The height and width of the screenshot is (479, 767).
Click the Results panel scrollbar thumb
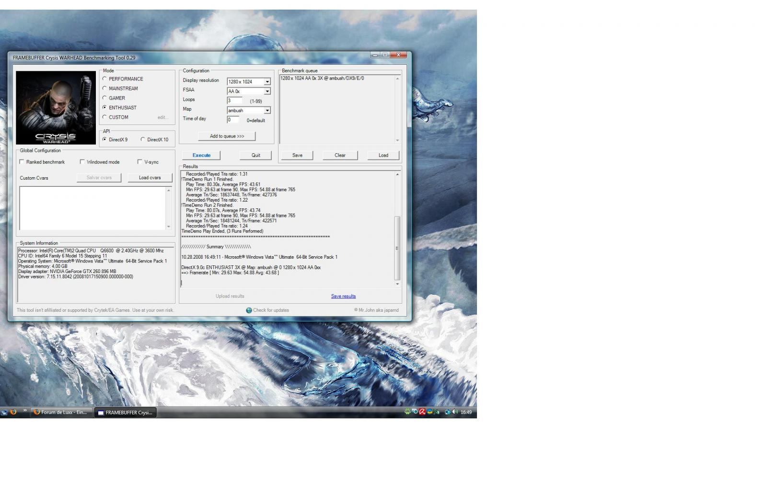point(397,248)
